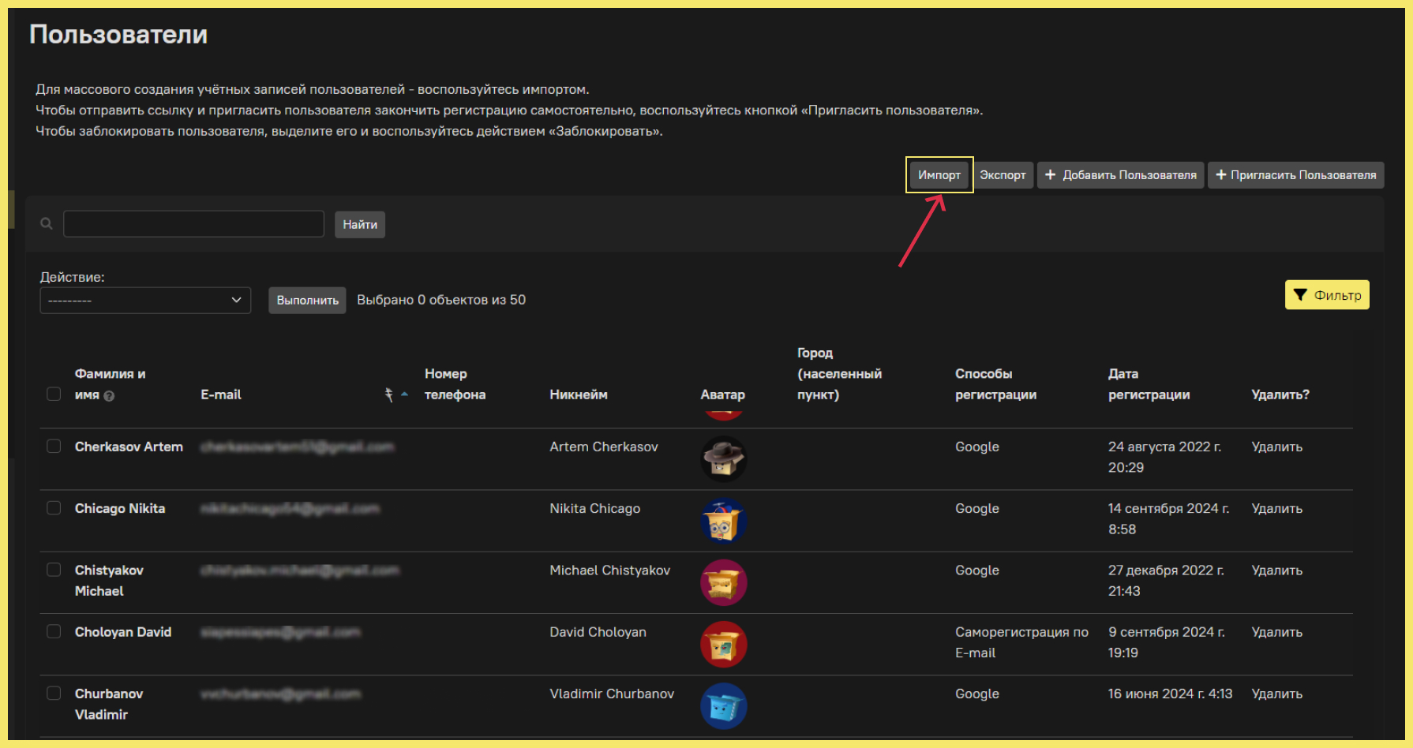Sort by E-mail column header
Screen dimensions: 1413x748
[x=221, y=395]
